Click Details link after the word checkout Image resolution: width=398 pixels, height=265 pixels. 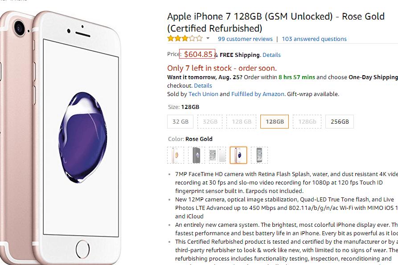(203, 85)
